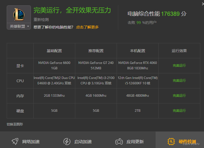The height and width of the screenshot is (148, 204).
Task: Click the chip hardware detection icon
Action: 171,142
